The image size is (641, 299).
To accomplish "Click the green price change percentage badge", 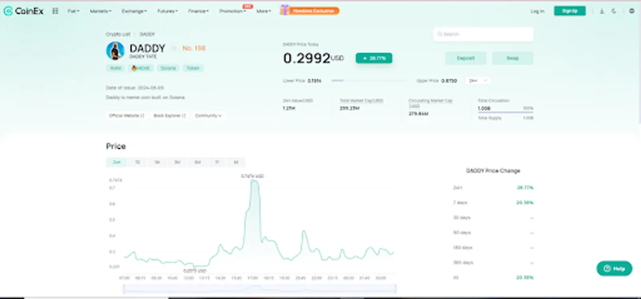I will pos(374,58).
